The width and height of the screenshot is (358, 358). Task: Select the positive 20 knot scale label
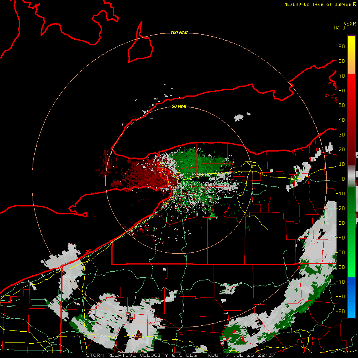342,149
